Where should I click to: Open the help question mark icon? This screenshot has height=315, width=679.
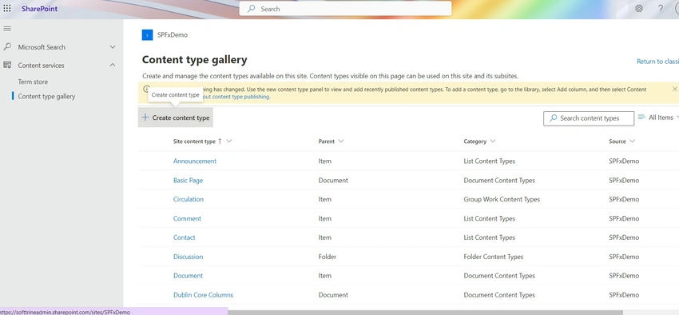point(661,9)
